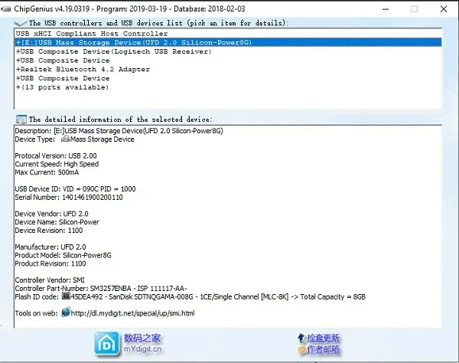Close the ChipGenius window
The width and height of the screenshot is (459, 363).
pyautogui.click(x=444, y=9)
